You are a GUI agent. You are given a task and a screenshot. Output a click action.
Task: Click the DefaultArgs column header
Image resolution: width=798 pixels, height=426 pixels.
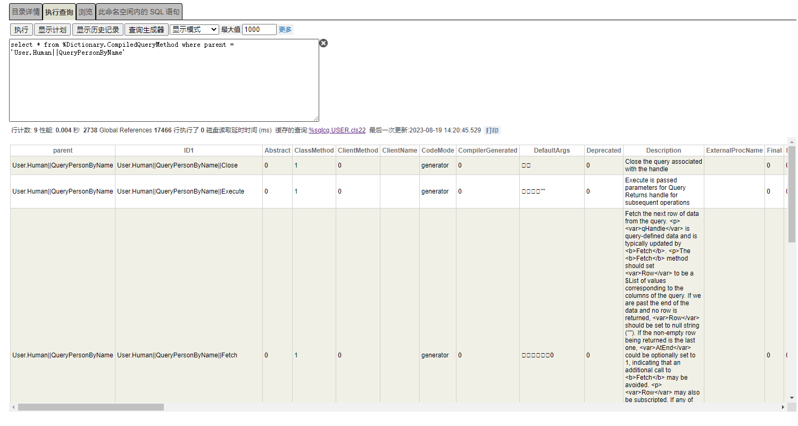coord(552,151)
